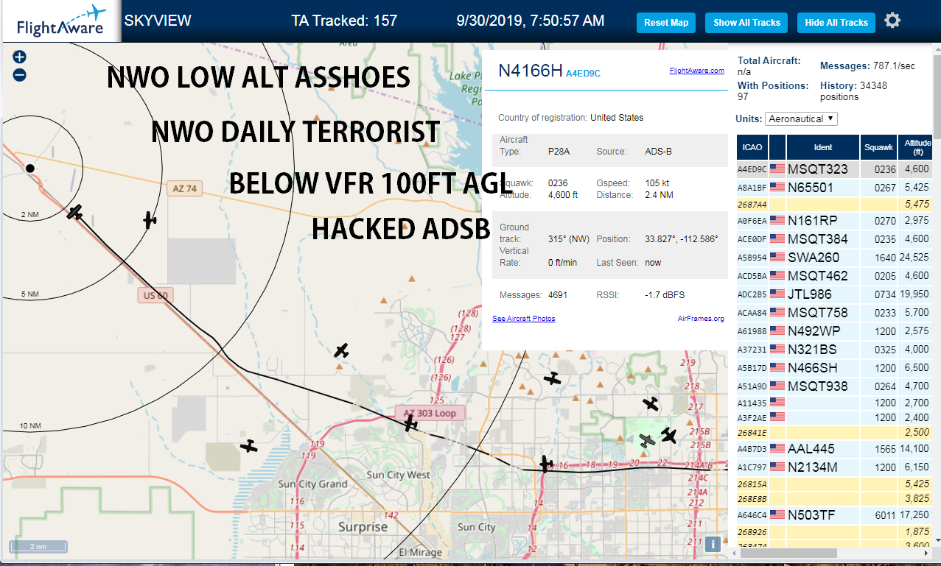Open the See Aircraft Photos link
The height and width of the screenshot is (566, 941).
[524, 319]
